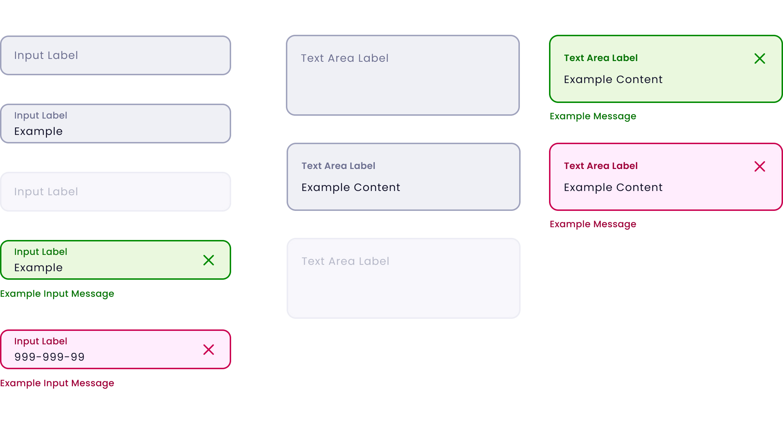Viewport: 783px width, 426px height.
Task: Click 'Example Content' in the green text area
Action: point(613,80)
